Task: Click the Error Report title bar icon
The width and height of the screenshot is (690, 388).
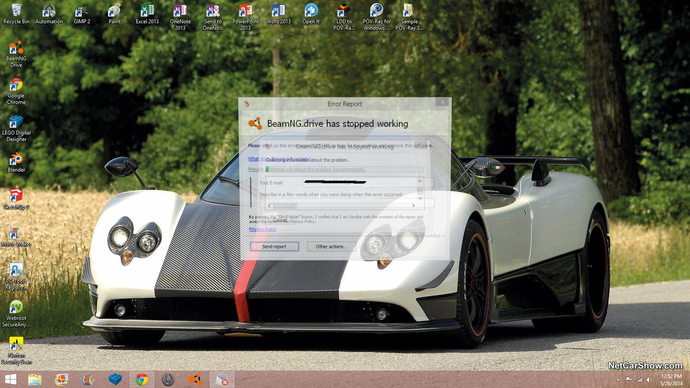Action: [x=246, y=104]
